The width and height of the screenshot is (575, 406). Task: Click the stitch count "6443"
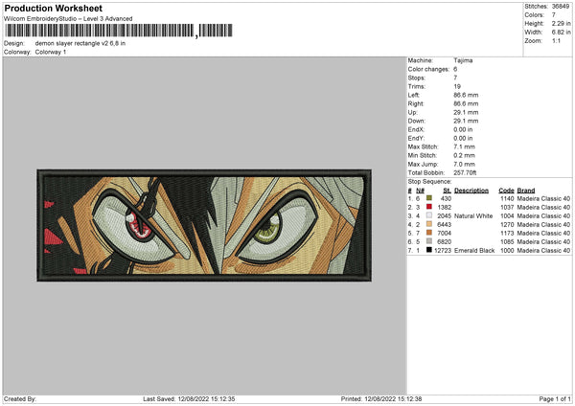click(x=445, y=225)
